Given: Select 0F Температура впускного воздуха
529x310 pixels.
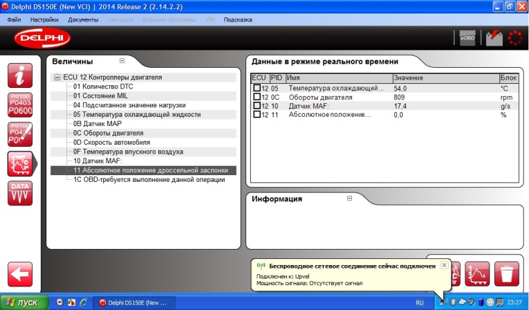Looking at the screenshot, I should 128,152.
